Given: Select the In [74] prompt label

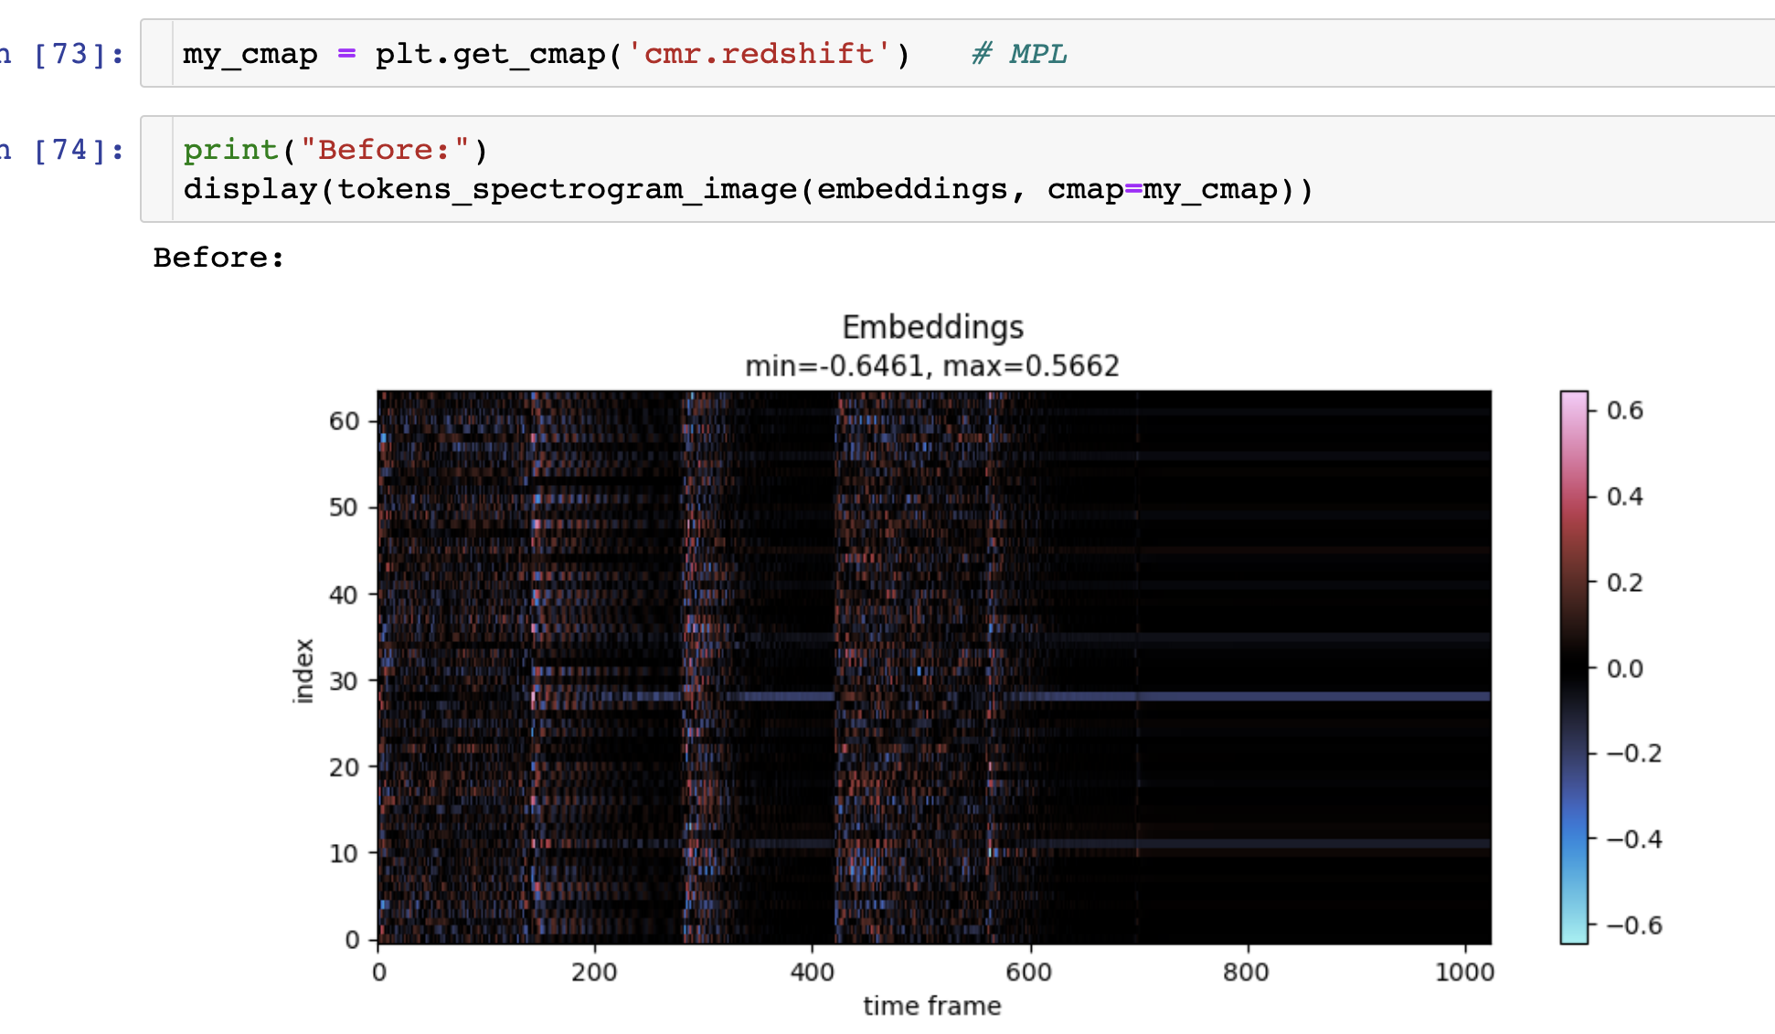Looking at the screenshot, I should (x=62, y=150).
